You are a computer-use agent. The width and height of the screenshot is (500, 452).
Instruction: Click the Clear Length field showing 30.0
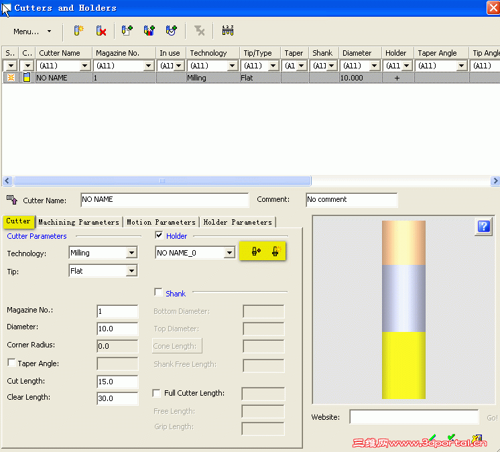(117, 398)
